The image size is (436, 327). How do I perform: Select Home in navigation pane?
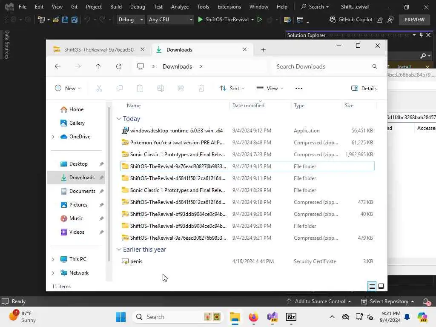pos(77,109)
